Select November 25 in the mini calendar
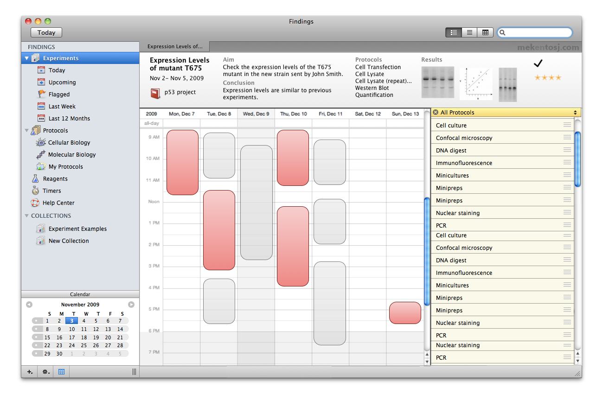 [84, 345]
